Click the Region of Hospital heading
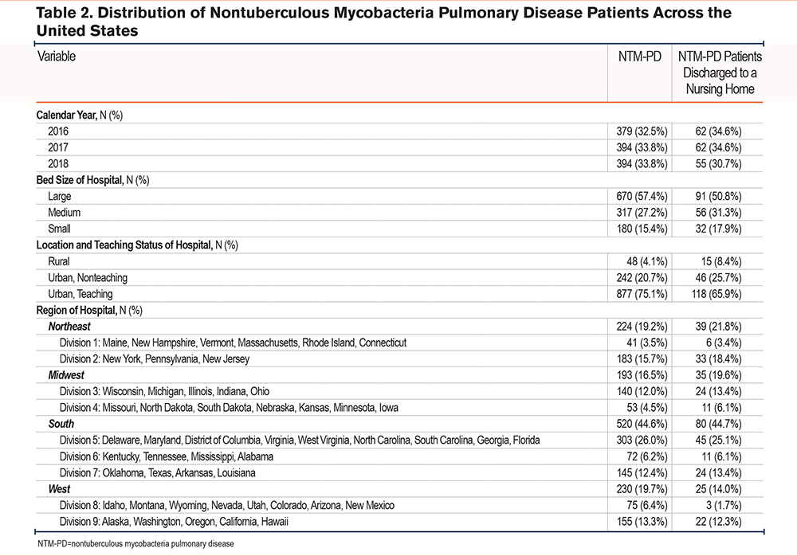This screenshot has height=556, width=797. [89, 310]
